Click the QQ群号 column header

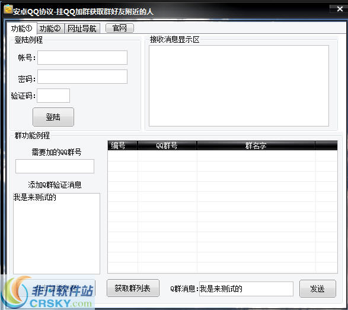[167, 145]
